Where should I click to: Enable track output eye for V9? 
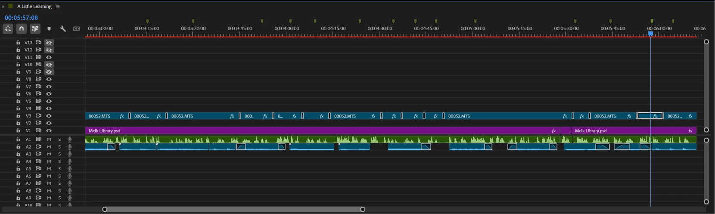49,72
